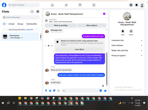Click the shield icon in scam warning

tap(57, 42)
